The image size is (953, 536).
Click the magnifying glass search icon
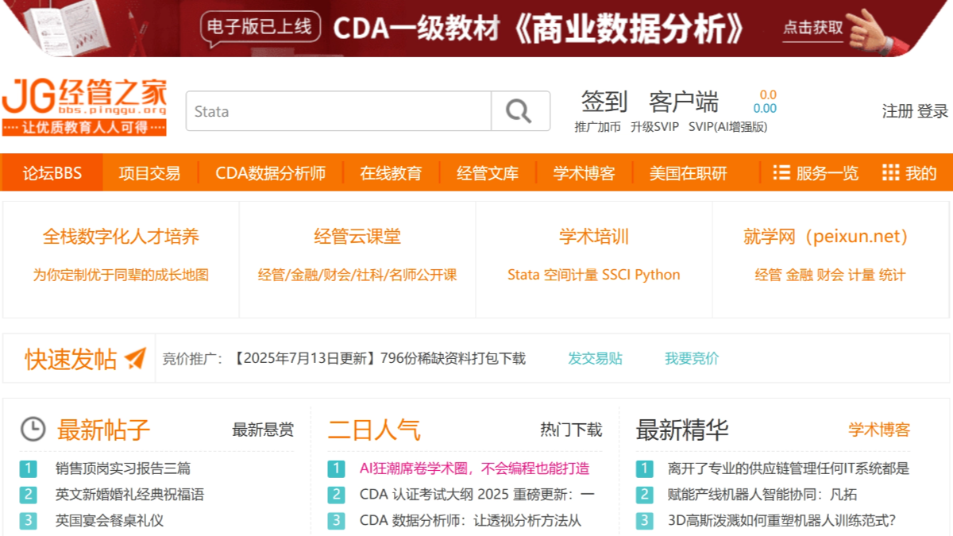click(x=519, y=111)
